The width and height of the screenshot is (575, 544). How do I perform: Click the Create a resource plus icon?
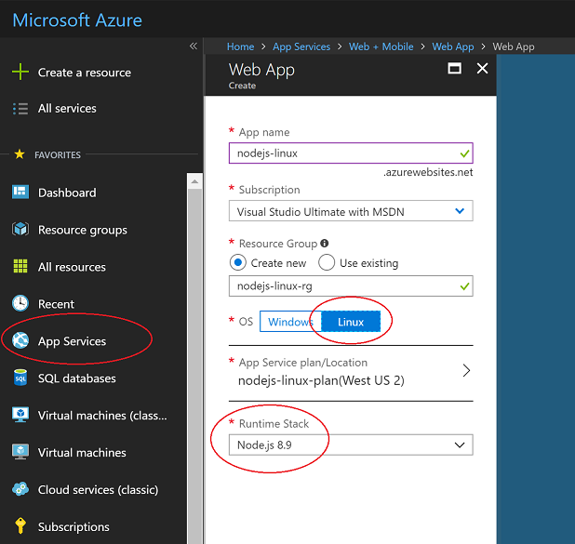(x=20, y=73)
